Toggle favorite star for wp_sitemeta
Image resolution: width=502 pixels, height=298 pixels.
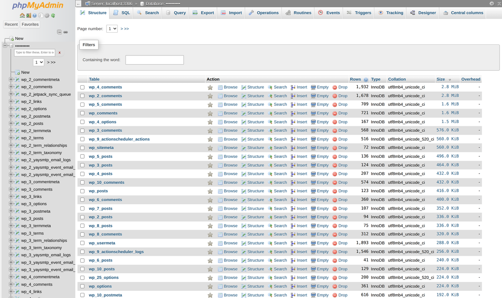tap(210, 148)
